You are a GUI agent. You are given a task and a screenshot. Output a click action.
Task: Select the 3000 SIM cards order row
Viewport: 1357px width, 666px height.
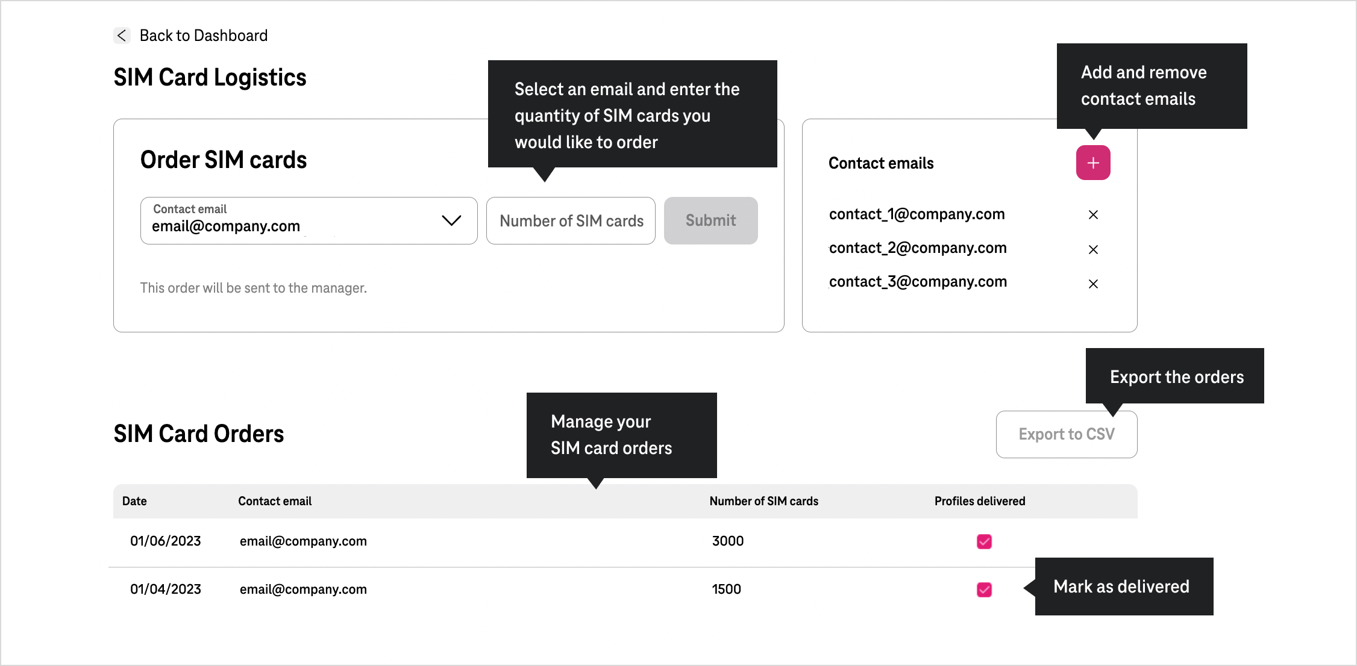(727, 541)
